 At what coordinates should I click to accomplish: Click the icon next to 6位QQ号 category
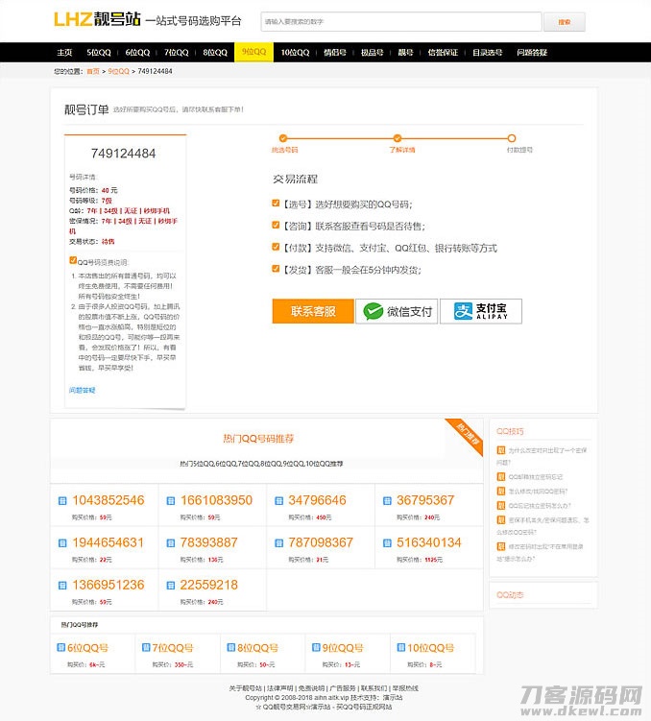60,649
